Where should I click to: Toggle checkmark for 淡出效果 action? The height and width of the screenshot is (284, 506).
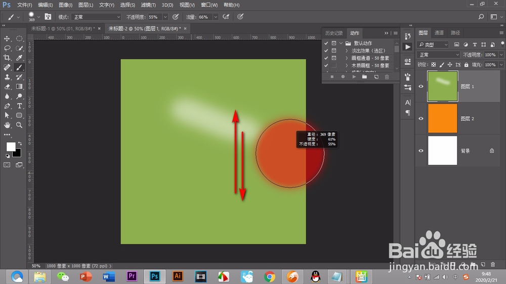point(326,51)
